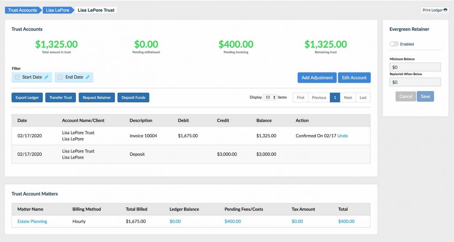Open the Estate Planning matter link

(x=32, y=221)
